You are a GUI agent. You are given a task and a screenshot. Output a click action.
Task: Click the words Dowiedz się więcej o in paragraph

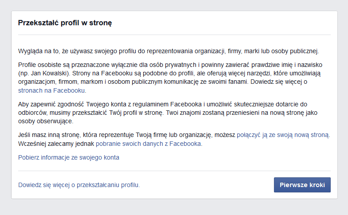[x=279, y=82]
